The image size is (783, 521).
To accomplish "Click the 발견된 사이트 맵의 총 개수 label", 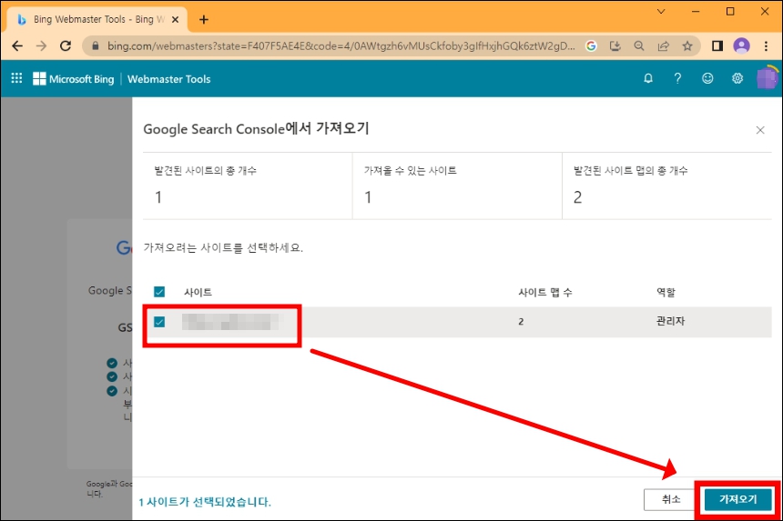I will 630,171.
